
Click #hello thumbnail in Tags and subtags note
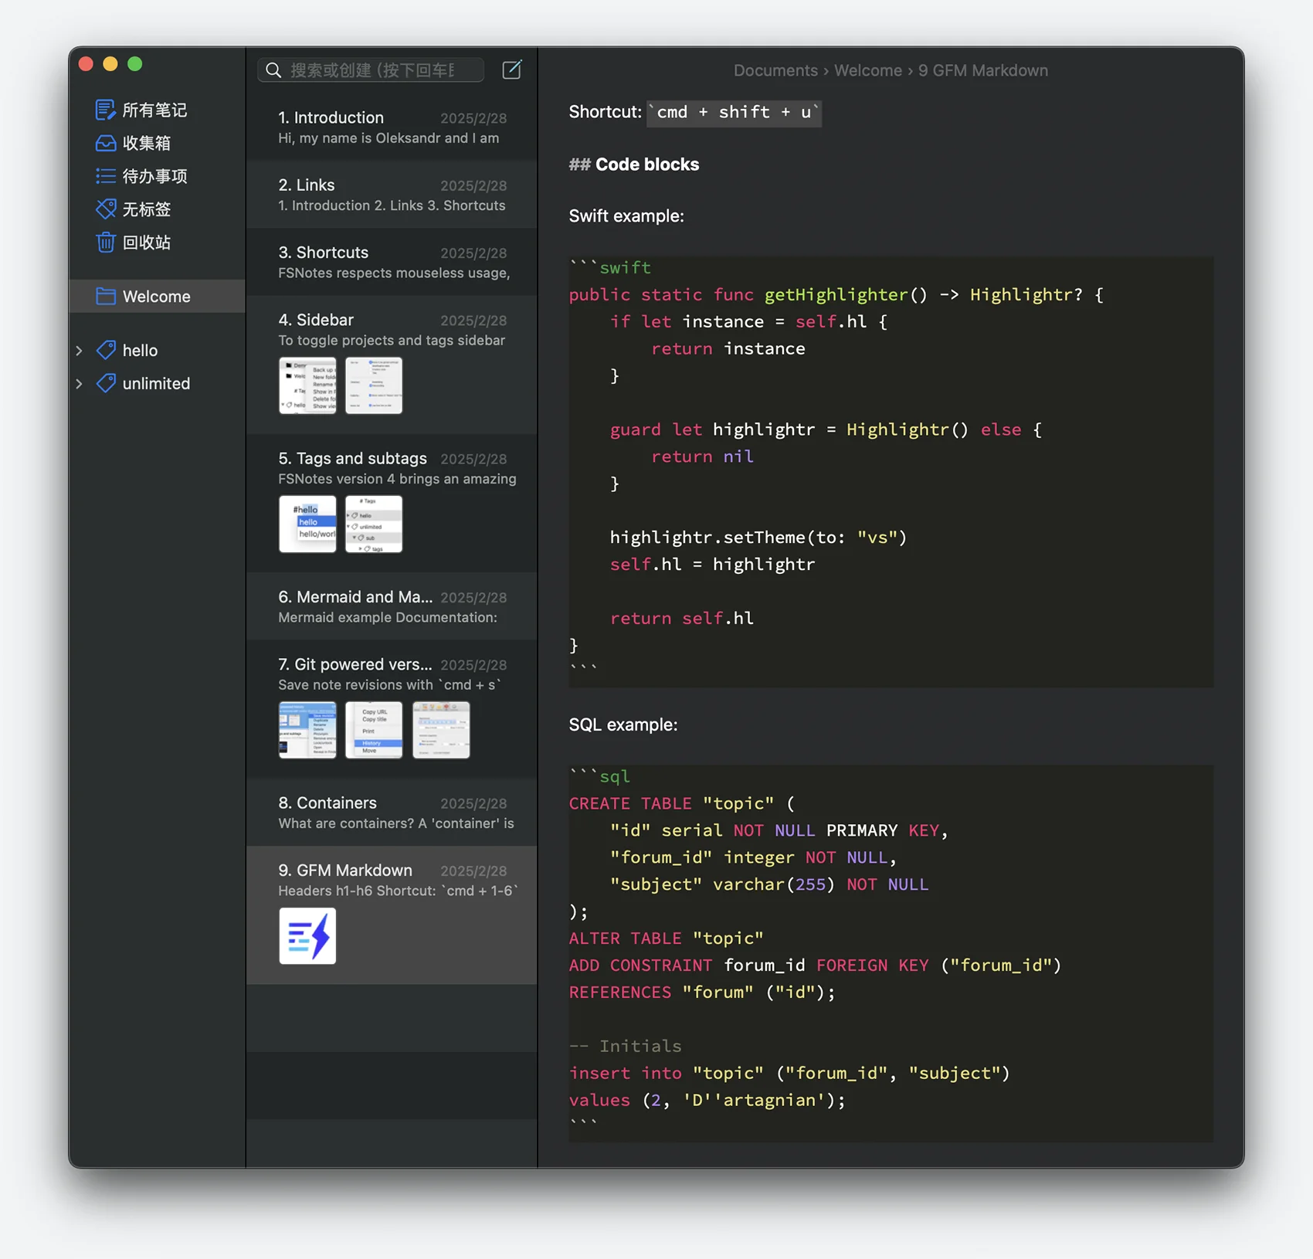coord(307,524)
